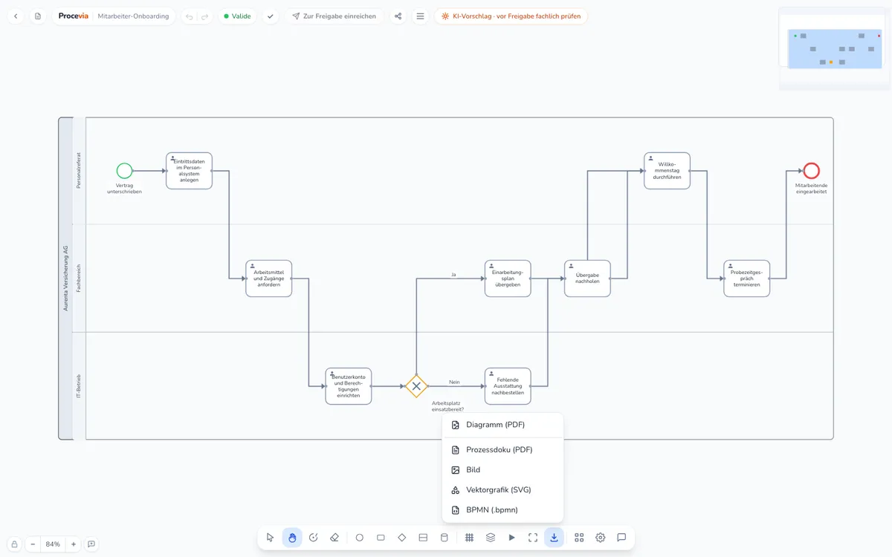Screen dimensions: 892x557
Task: Open the KI-Vorschlag review notice
Action: (x=511, y=16)
